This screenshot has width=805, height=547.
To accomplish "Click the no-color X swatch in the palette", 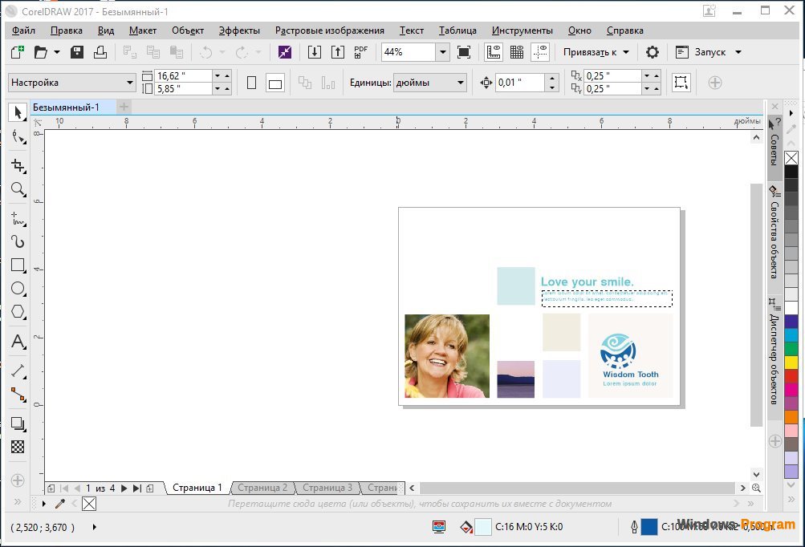I will pos(791,158).
